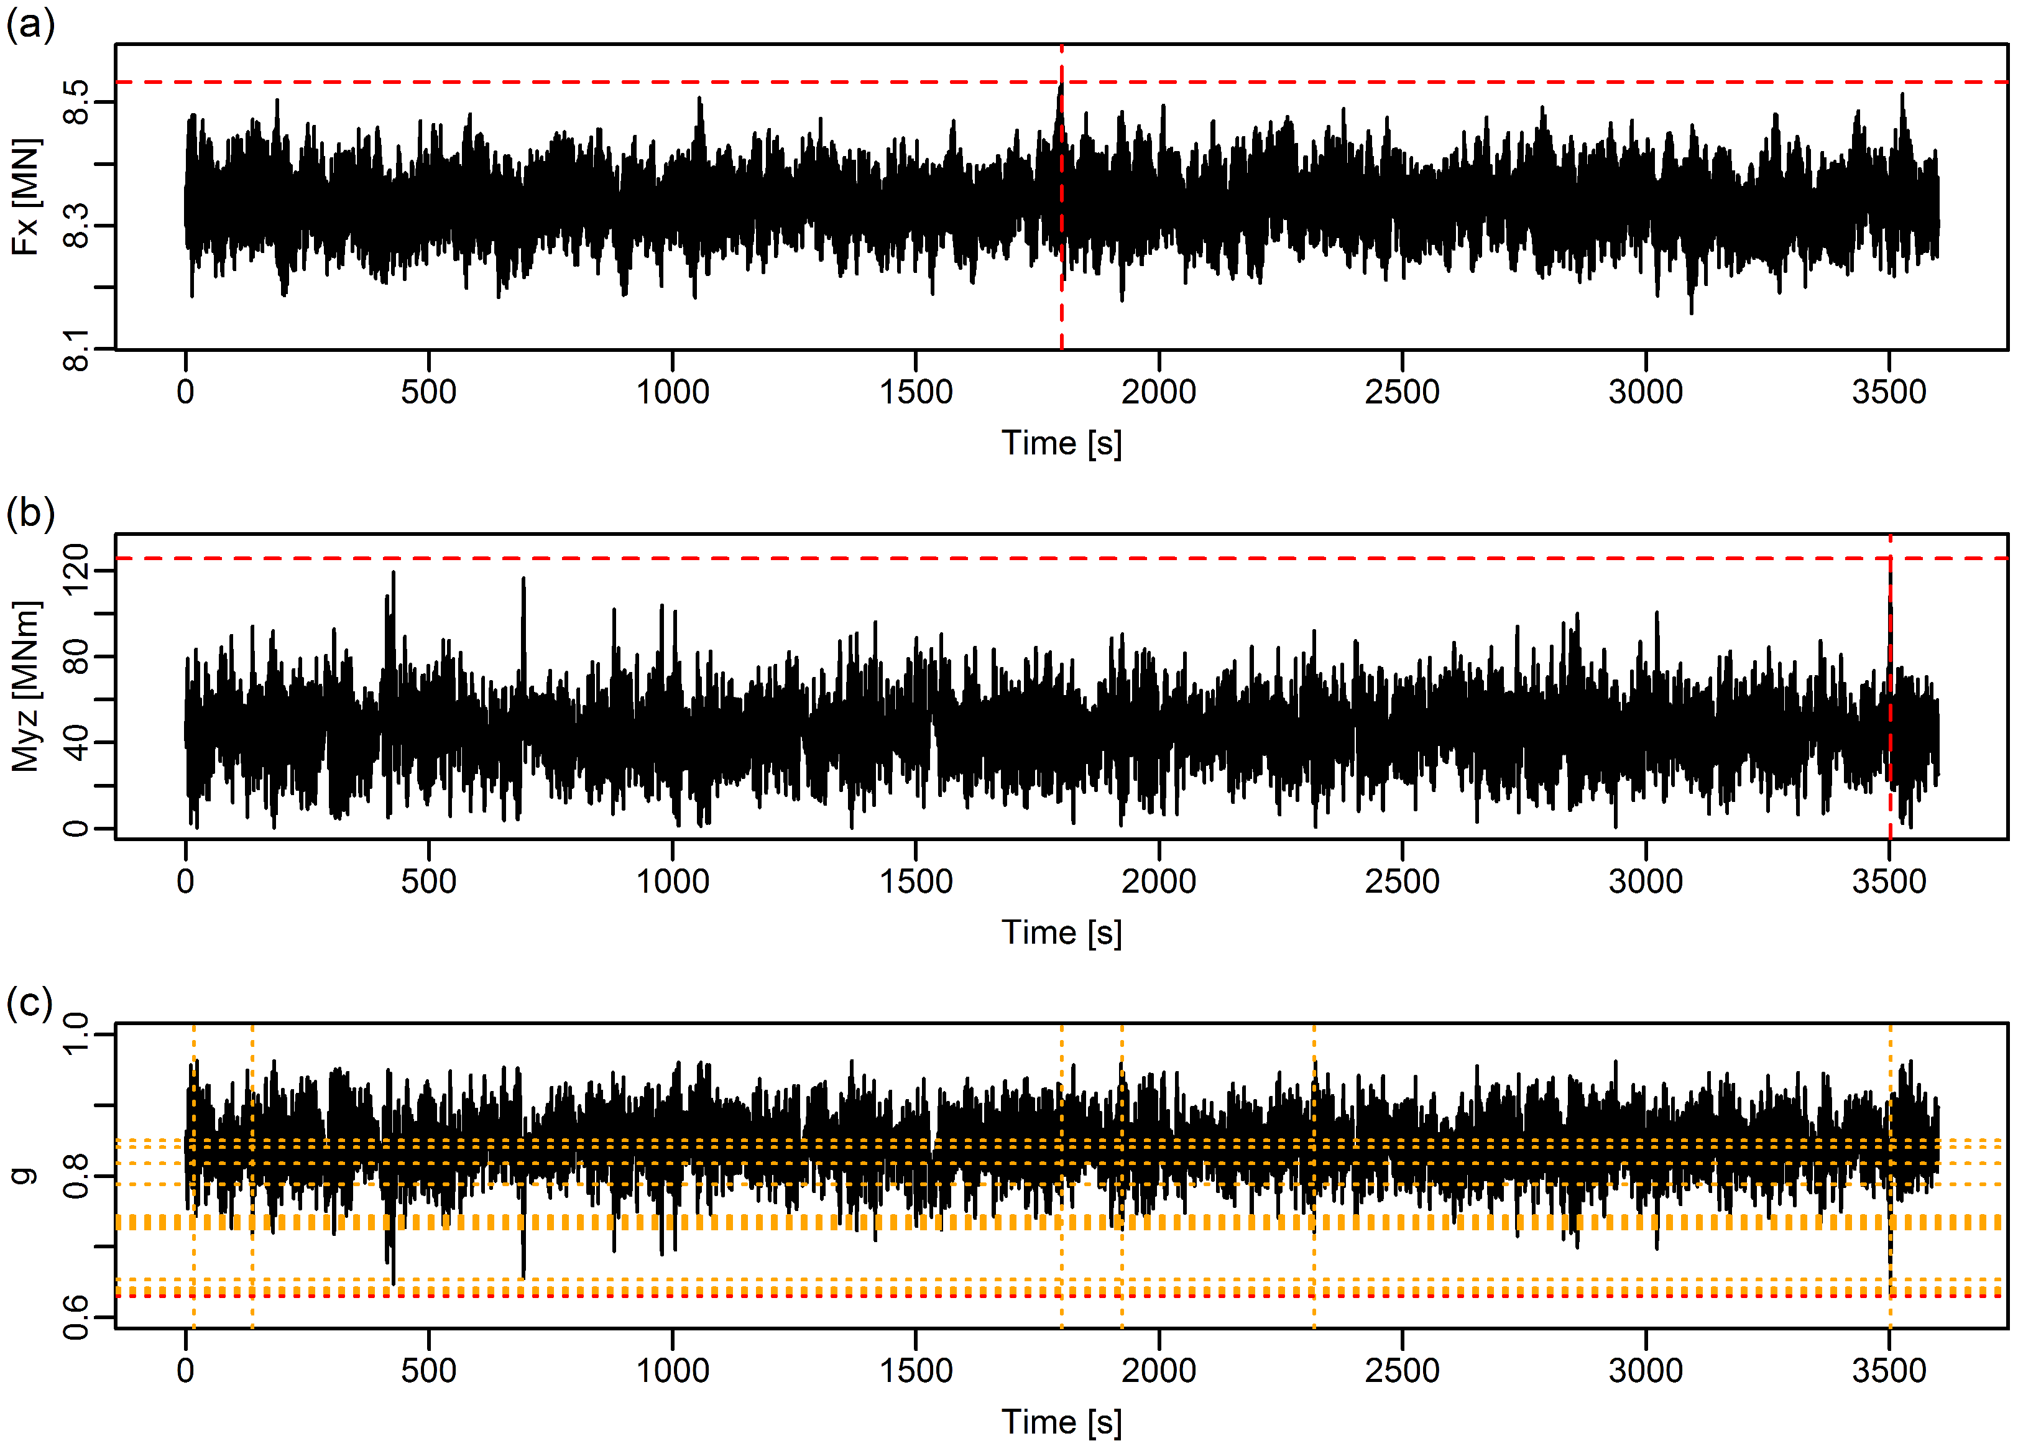Click the Time [s] label under panel (b)

(x=1061, y=933)
